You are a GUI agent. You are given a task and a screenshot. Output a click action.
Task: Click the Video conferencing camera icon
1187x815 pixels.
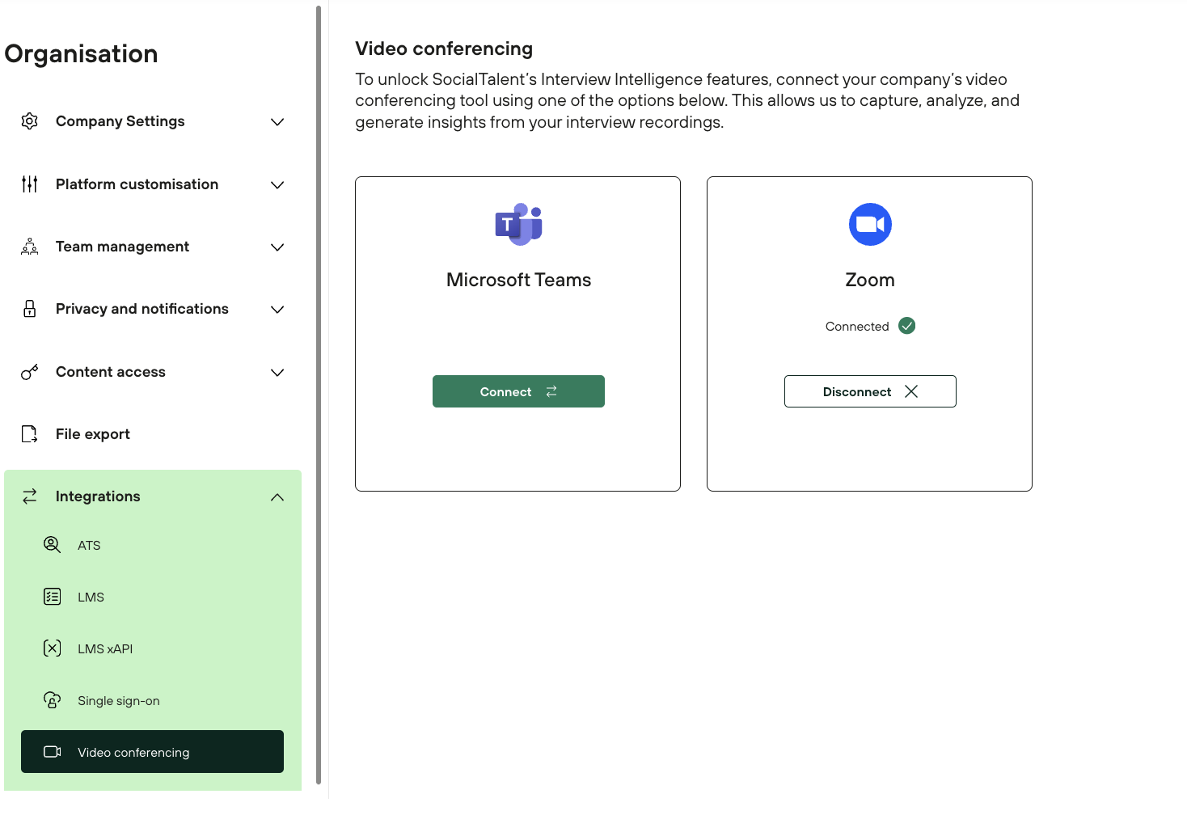tap(52, 752)
